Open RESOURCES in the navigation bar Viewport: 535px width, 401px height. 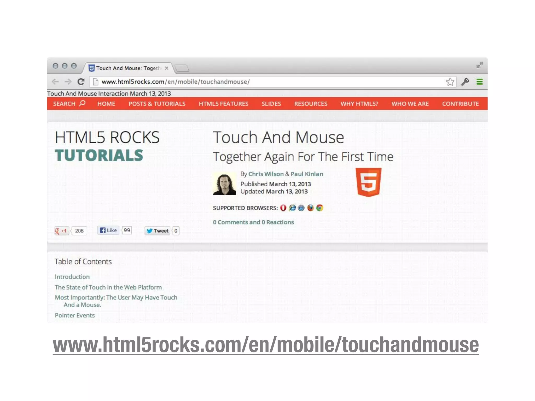coord(311,104)
